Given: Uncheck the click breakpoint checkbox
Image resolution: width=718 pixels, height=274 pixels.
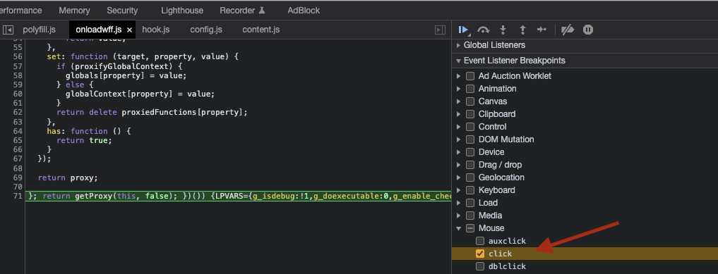Looking at the screenshot, I should pos(480,254).
